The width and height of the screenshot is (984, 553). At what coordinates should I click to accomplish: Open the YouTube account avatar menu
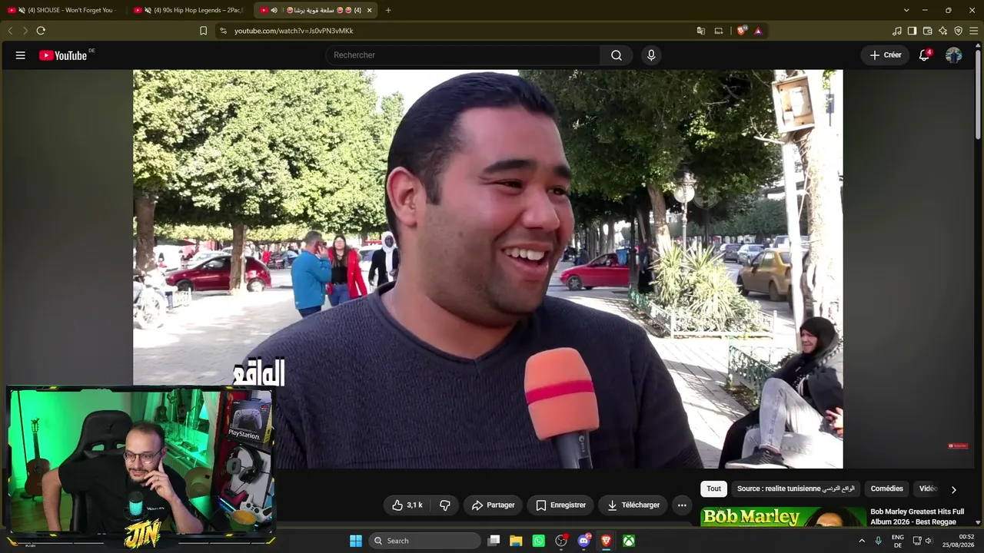(x=953, y=55)
